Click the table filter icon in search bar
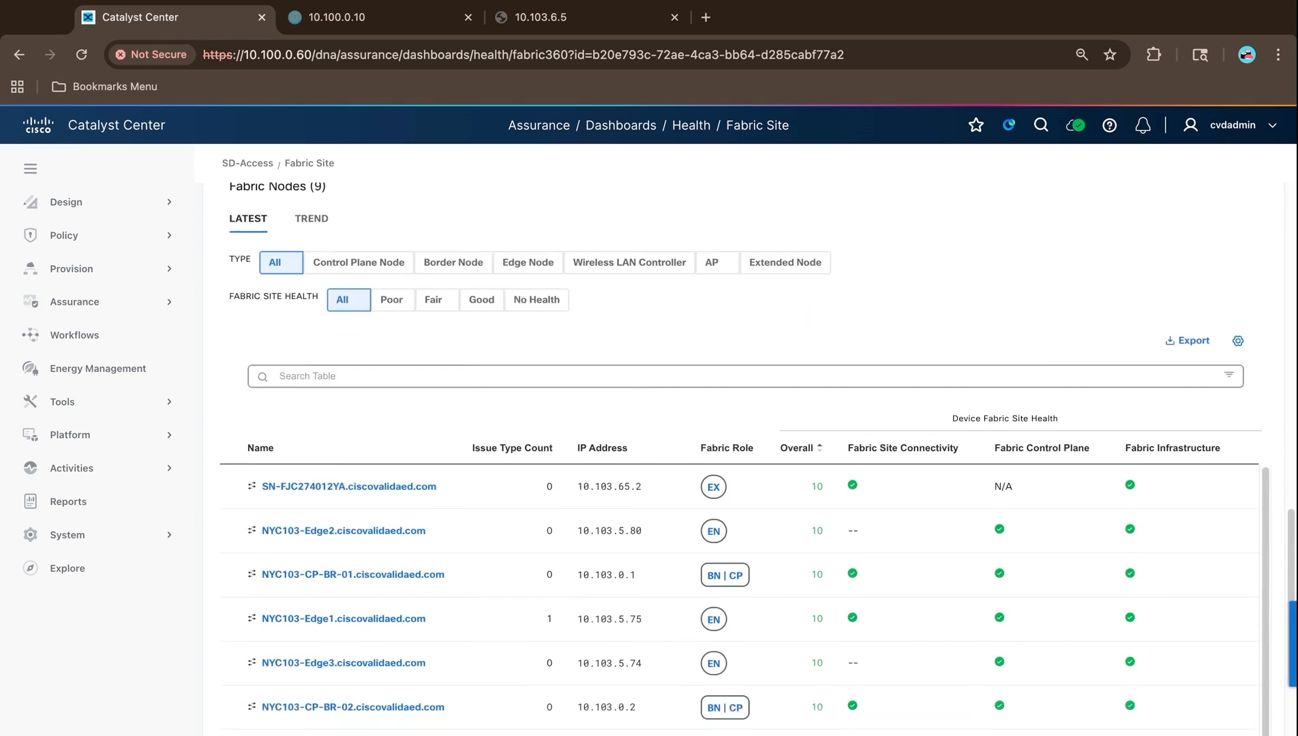The height and width of the screenshot is (736, 1298). click(x=1228, y=375)
